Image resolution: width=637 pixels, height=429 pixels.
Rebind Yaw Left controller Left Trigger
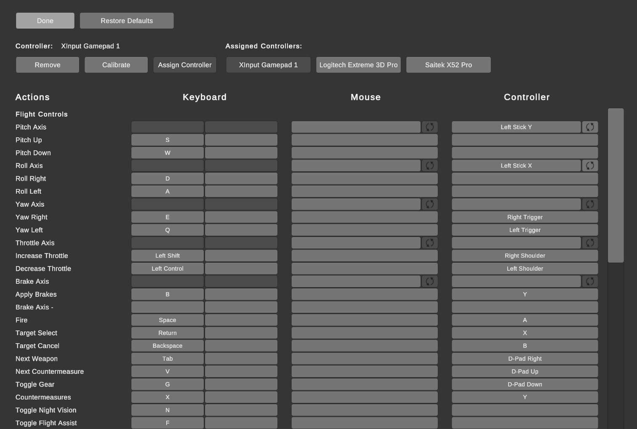point(525,230)
